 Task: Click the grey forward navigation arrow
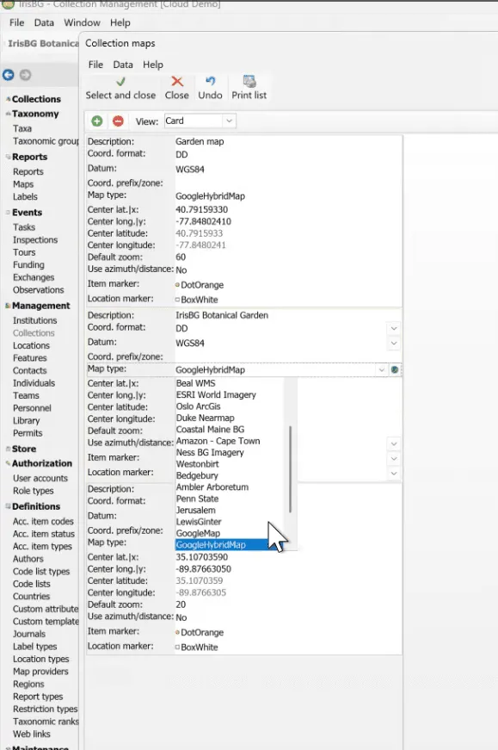point(25,75)
